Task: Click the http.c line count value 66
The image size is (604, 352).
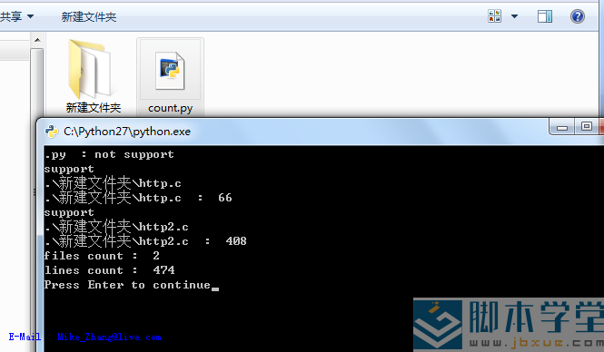Action: [225, 198]
